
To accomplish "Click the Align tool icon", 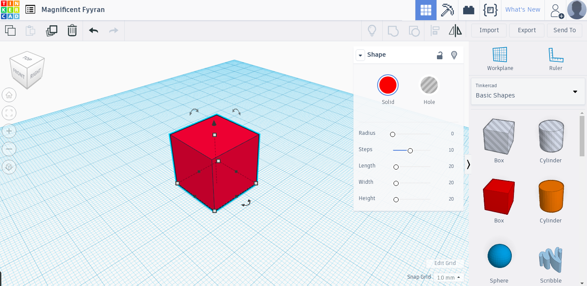I will [435, 30].
